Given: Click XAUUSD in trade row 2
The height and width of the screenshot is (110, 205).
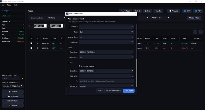Looking at the screenshot, I should coord(45,48).
